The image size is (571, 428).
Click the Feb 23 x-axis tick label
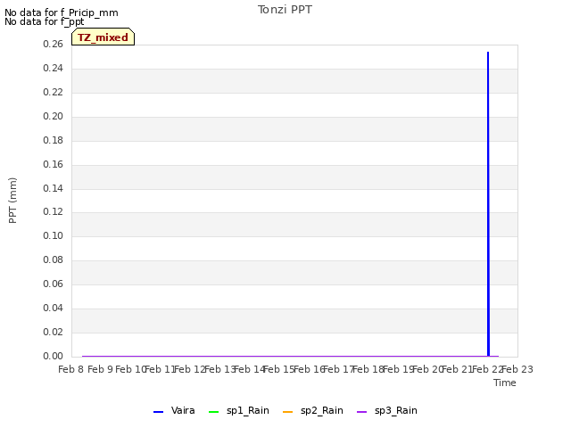[x=517, y=369]
